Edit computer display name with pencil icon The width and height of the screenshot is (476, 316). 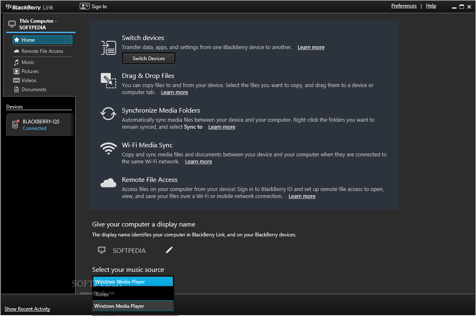point(169,250)
